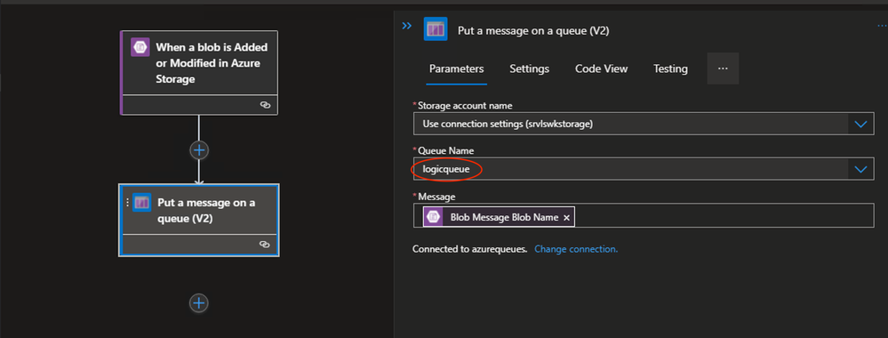
Task: Add a step between trigger and action
Action: point(199,150)
